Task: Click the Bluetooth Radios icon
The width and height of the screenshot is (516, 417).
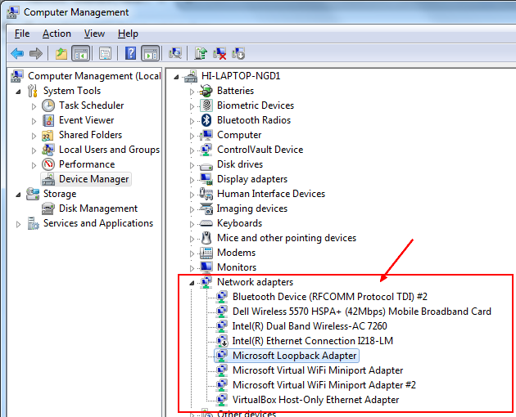Action: (206, 120)
